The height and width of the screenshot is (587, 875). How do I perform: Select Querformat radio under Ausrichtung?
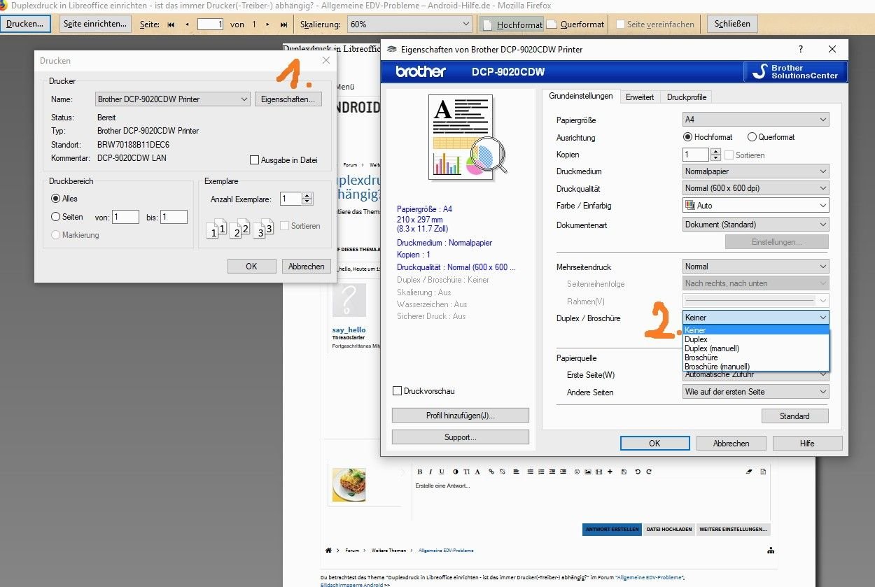(x=752, y=137)
